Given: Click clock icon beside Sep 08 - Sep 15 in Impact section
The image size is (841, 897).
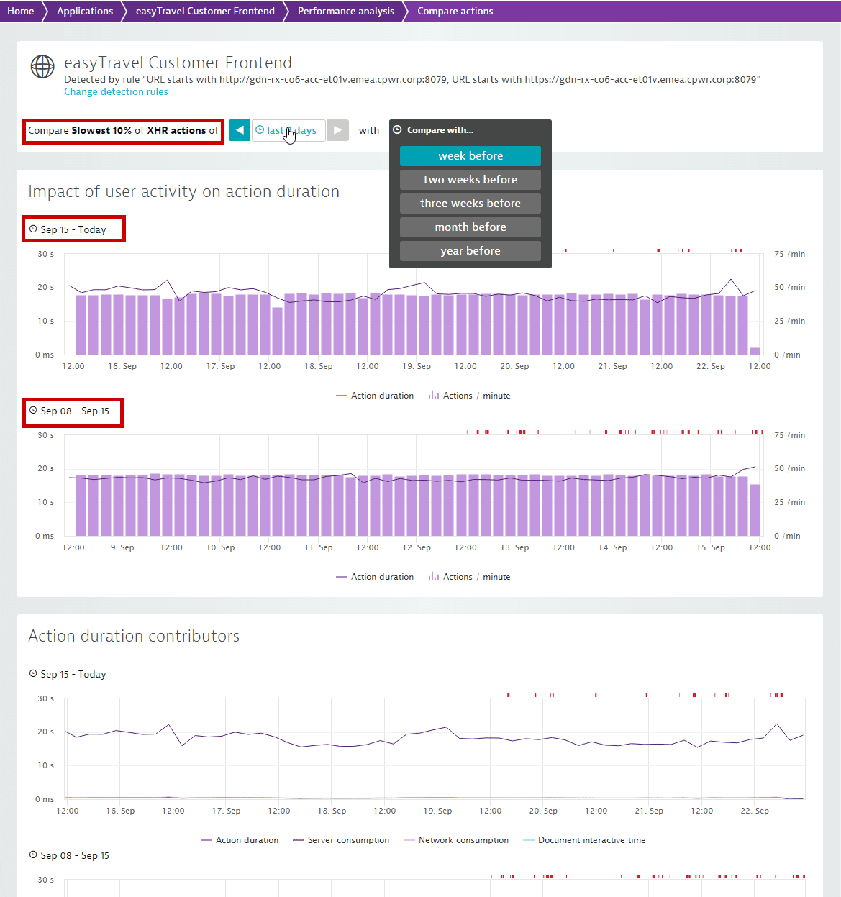Looking at the screenshot, I should (x=33, y=410).
